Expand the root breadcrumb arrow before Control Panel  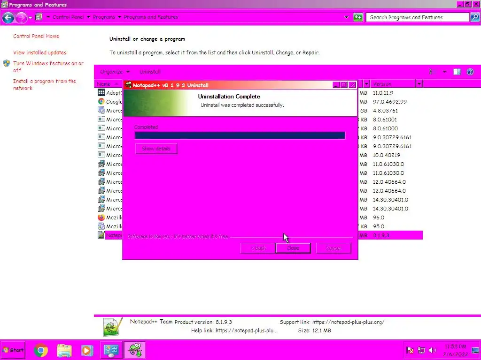(48, 17)
